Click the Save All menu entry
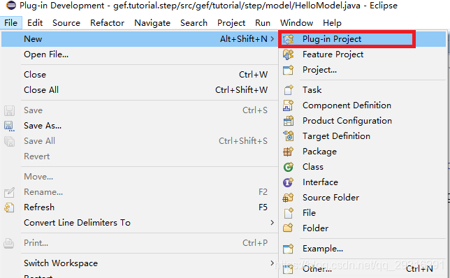This screenshot has height=278, width=450. [140, 141]
